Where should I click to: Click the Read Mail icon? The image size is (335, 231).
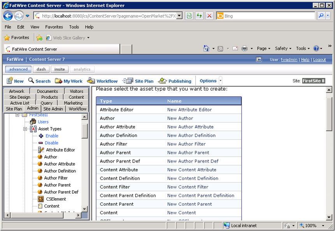[x=235, y=49]
